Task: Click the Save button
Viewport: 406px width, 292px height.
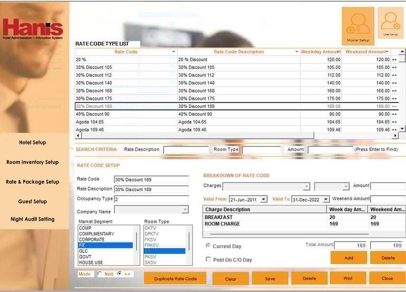Action: pos(270,279)
